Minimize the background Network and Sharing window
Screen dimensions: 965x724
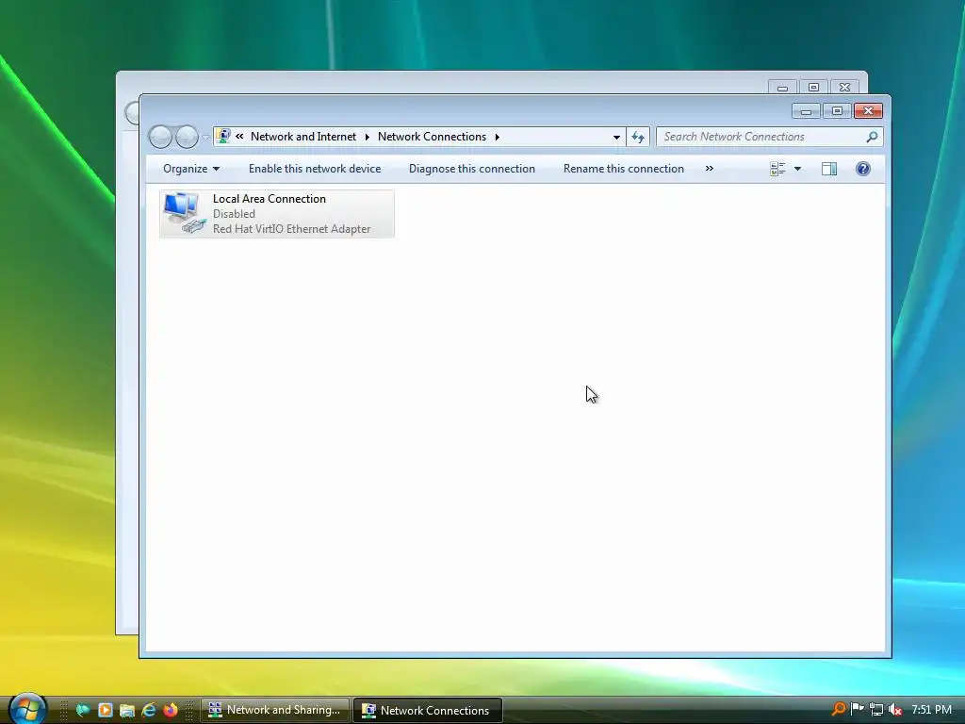coord(782,88)
